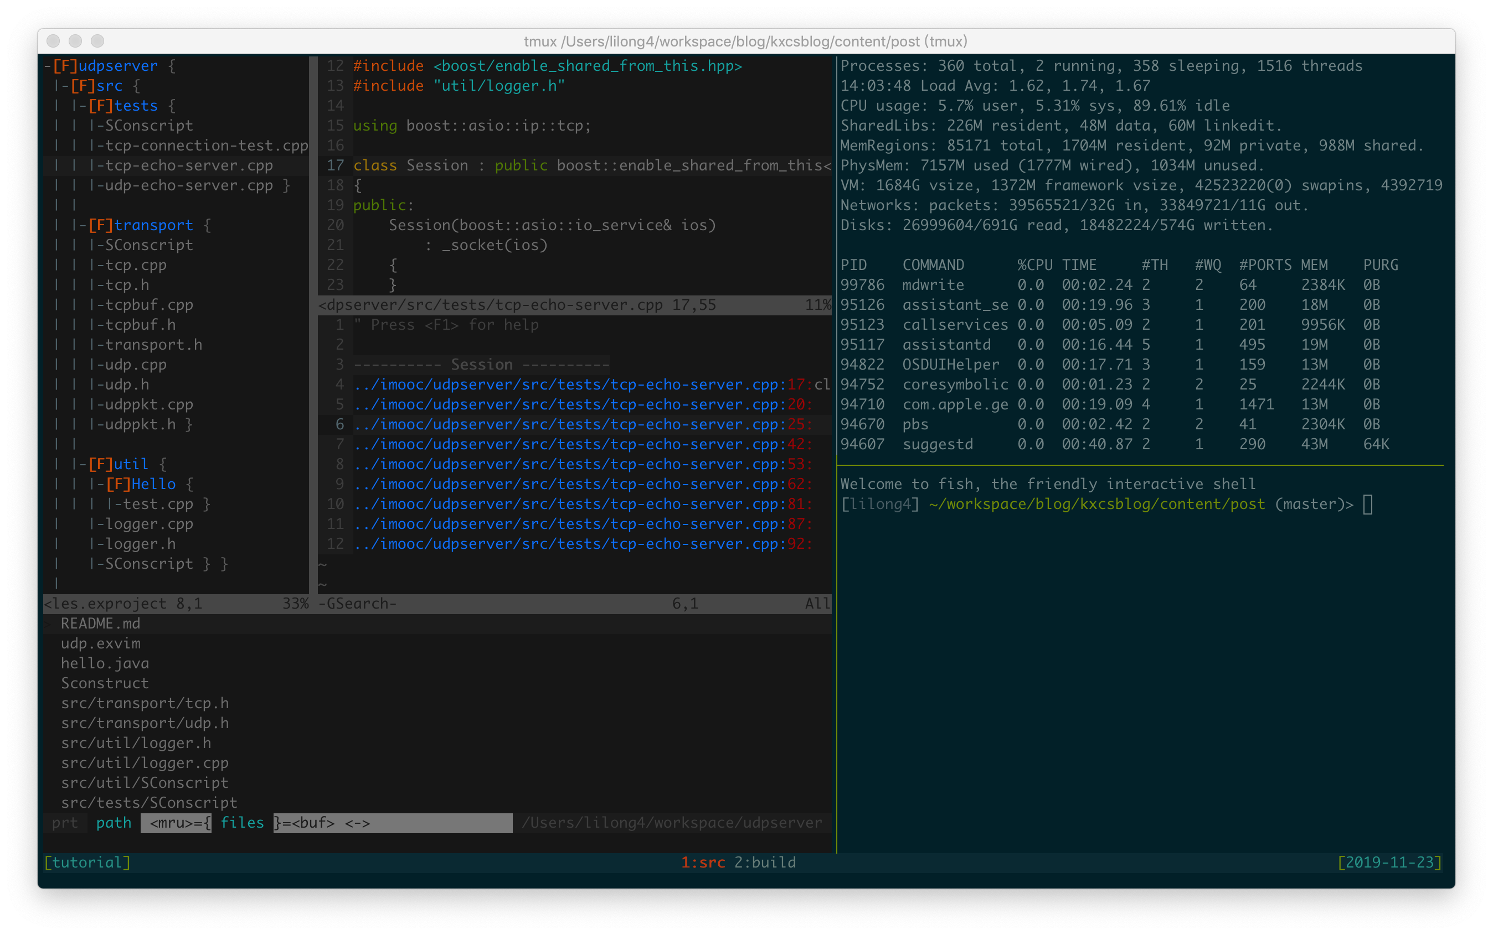Open tcp-echo-server.cpp in project tree
1493x935 pixels.
pos(188,165)
